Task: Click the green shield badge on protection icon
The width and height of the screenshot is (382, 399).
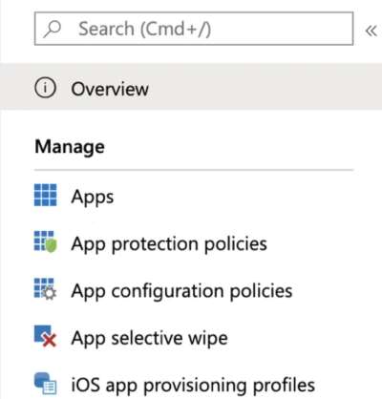Action: point(52,246)
